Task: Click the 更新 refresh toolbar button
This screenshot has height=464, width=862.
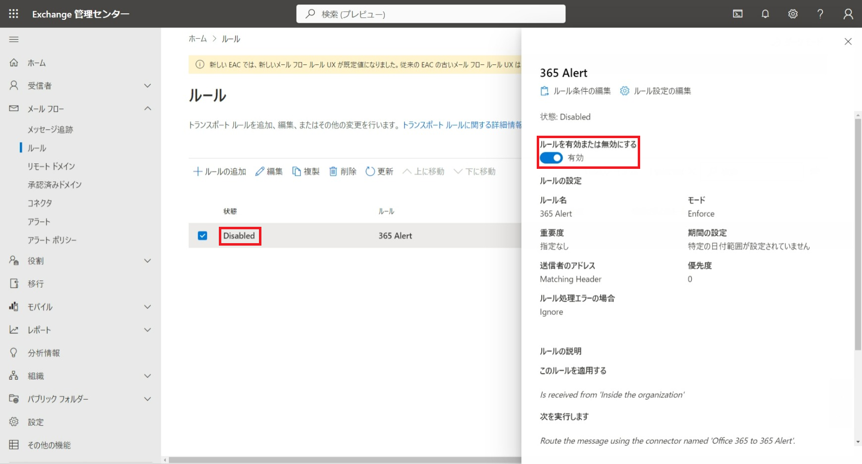Action: 379,171
